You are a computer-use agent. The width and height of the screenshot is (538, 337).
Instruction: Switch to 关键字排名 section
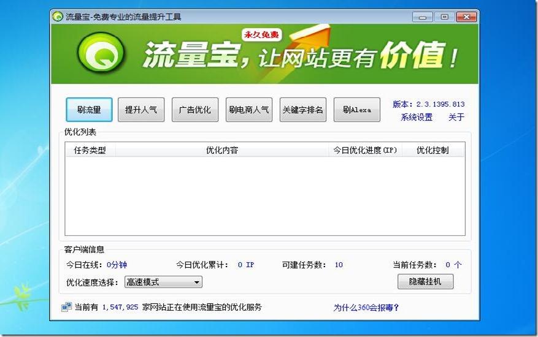(303, 110)
